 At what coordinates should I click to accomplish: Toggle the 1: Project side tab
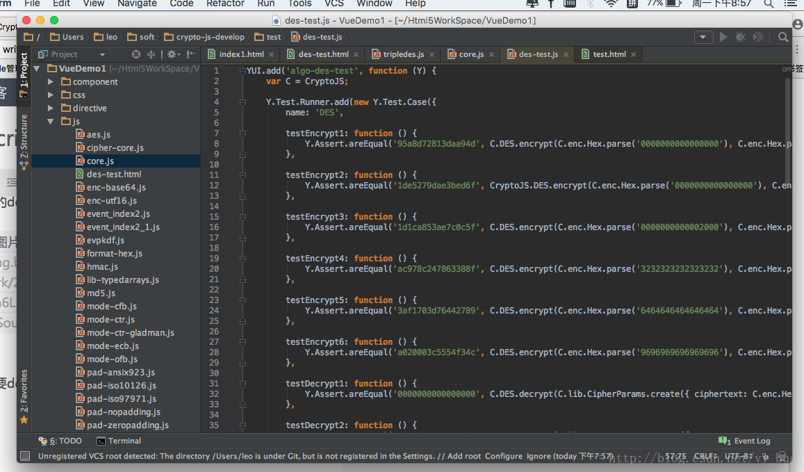click(24, 75)
